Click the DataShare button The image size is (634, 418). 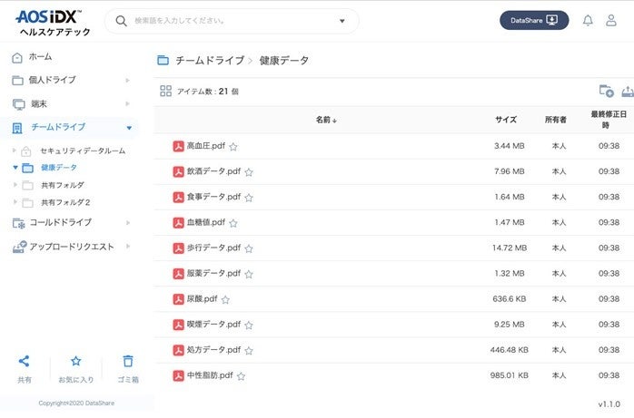pyautogui.click(x=534, y=20)
